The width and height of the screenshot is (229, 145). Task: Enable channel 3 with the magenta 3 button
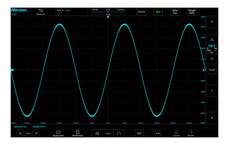212,91
